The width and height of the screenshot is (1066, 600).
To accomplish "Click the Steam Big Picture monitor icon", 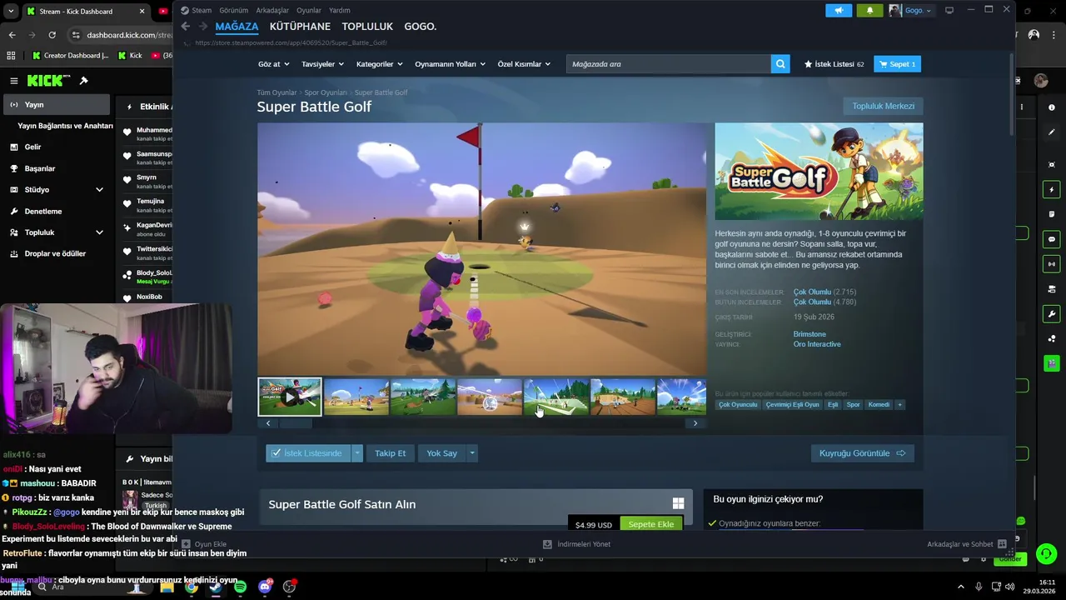I will click(949, 10).
